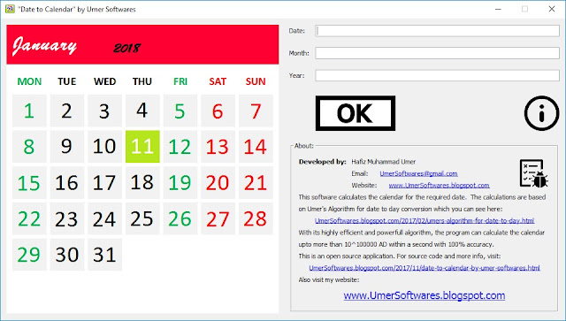Viewport: 566px width, 321px height.
Task: Select day 4 in the calendar
Action: [142, 111]
